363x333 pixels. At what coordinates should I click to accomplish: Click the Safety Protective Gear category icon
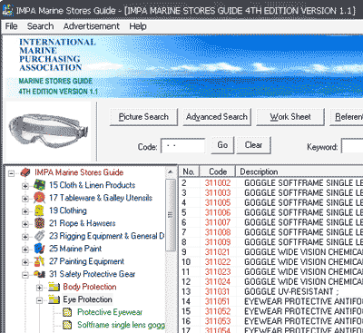pos(39,274)
